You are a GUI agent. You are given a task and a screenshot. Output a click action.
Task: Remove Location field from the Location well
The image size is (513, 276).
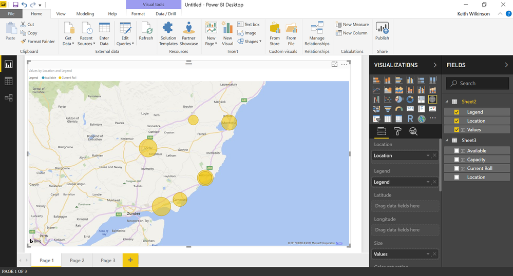click(x=434, y=155)
